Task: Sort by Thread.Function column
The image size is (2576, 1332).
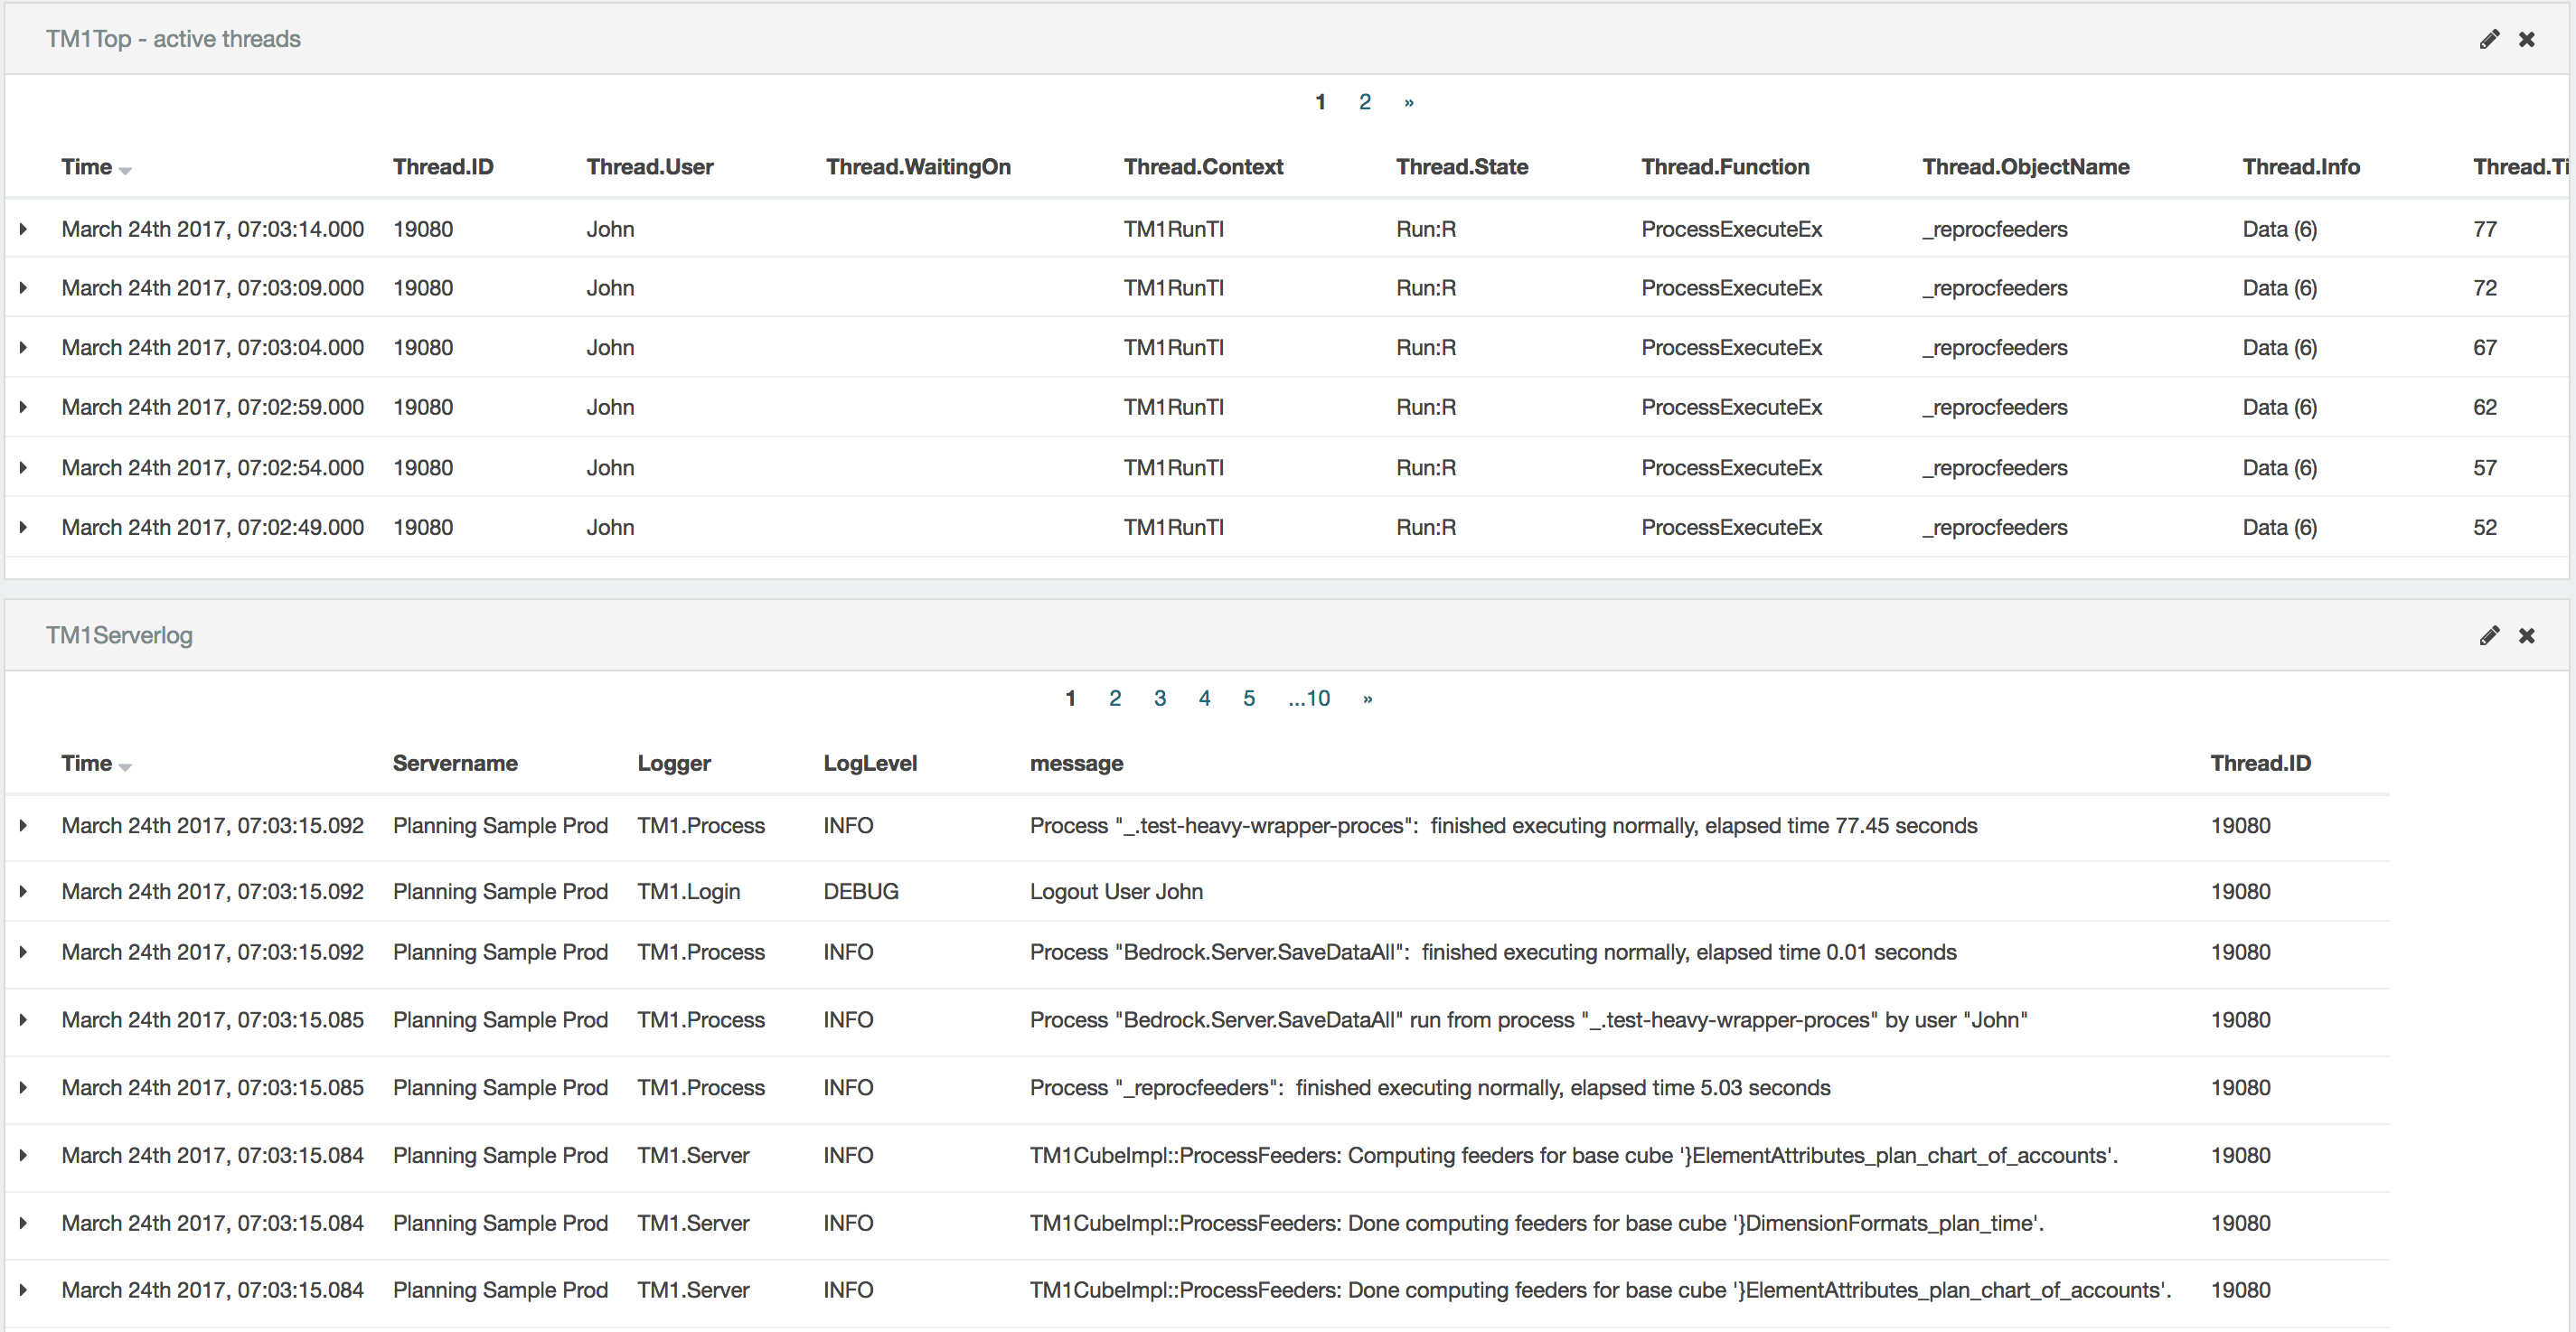Action: (1725, 166)
